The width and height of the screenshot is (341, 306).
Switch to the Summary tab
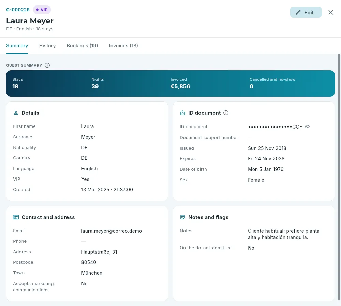coord(17,46)
